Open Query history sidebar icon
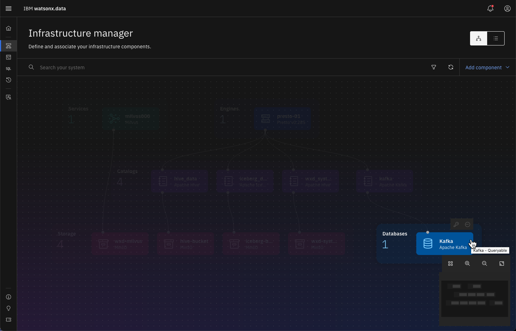 (x=9, y=80)
